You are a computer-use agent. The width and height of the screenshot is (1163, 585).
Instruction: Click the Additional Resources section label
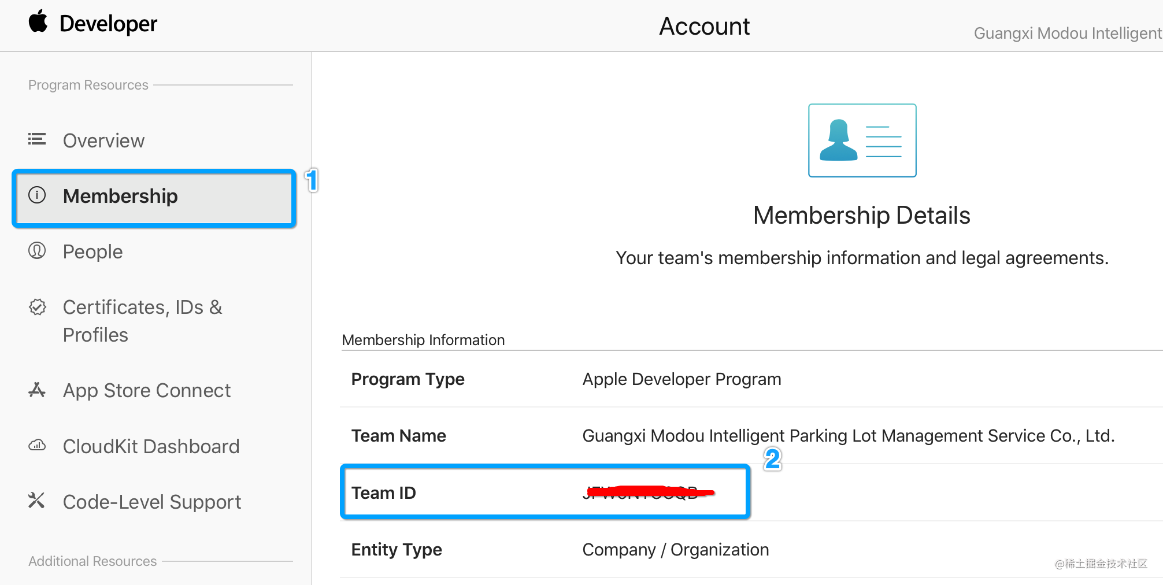tap(92, 561)
